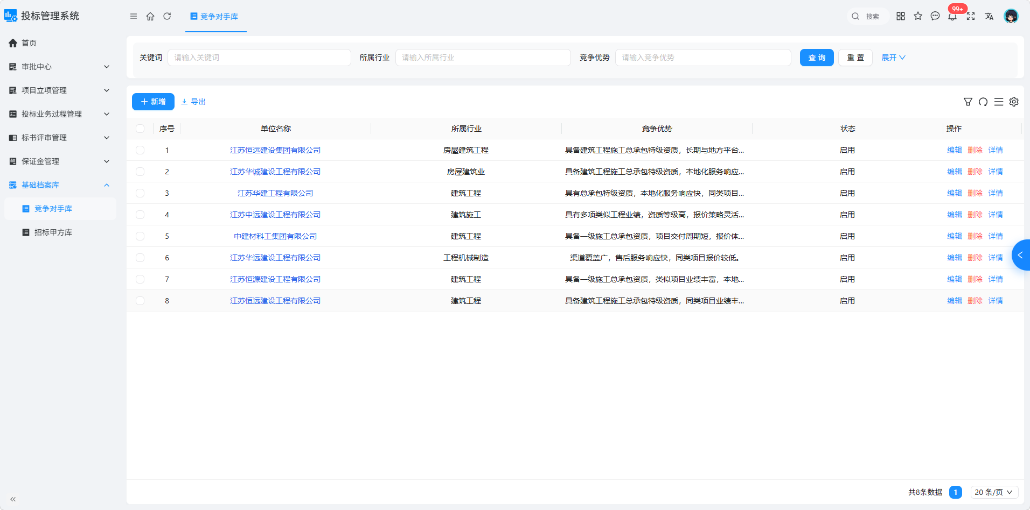This screenshot has width=1030, height=510.
Task: Open the table filter funnel icon
Action: tap(968, 102)
